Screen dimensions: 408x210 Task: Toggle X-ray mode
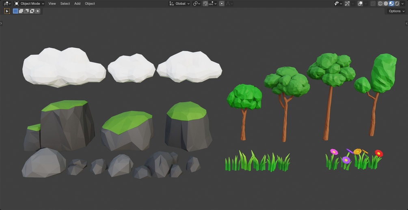point(373,4)
